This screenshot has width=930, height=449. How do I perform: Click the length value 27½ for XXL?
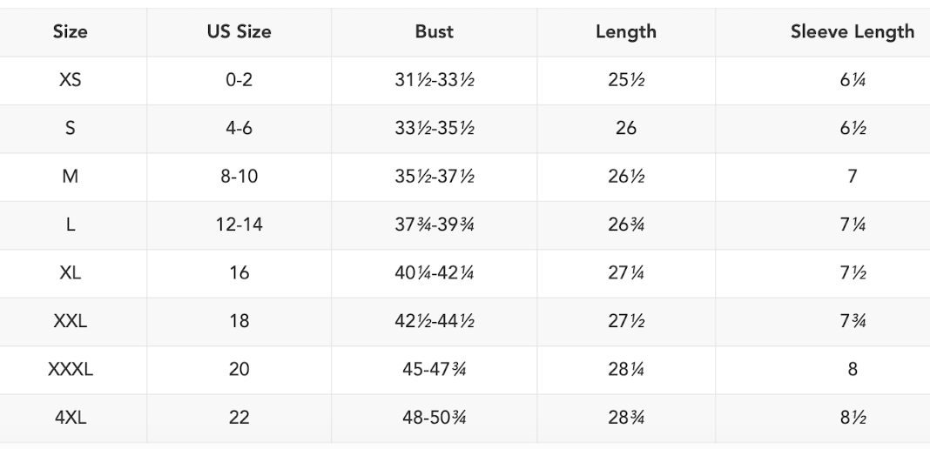tap(625, 321)
